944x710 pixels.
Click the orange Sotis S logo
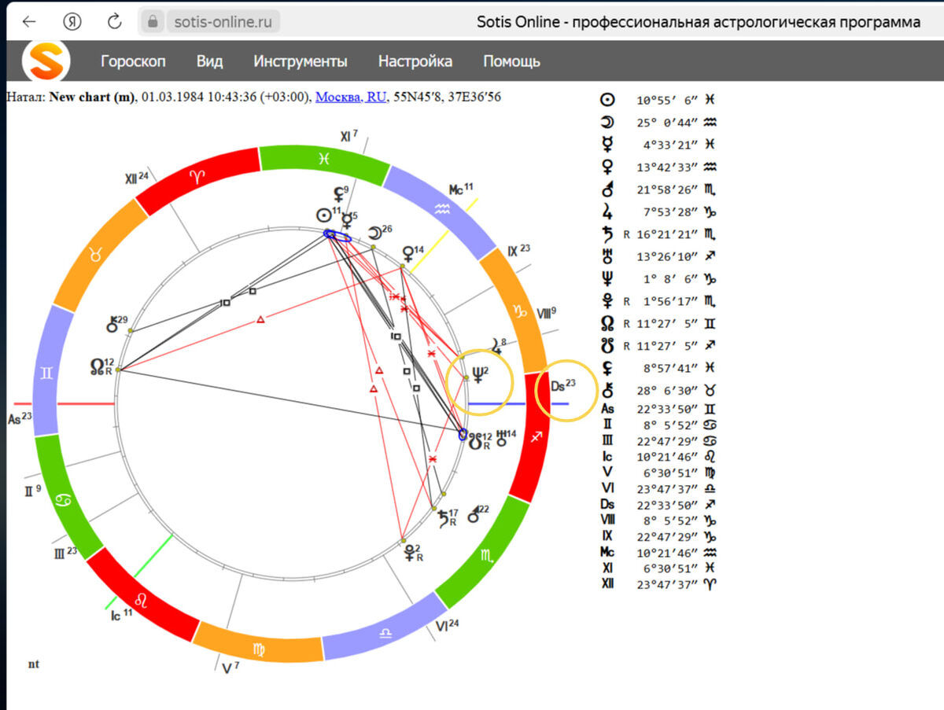pos(46,61)
